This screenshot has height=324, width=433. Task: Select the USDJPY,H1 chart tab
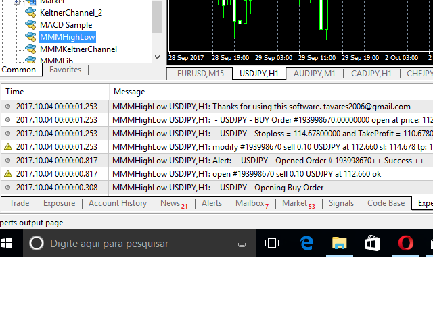[258, 74]
